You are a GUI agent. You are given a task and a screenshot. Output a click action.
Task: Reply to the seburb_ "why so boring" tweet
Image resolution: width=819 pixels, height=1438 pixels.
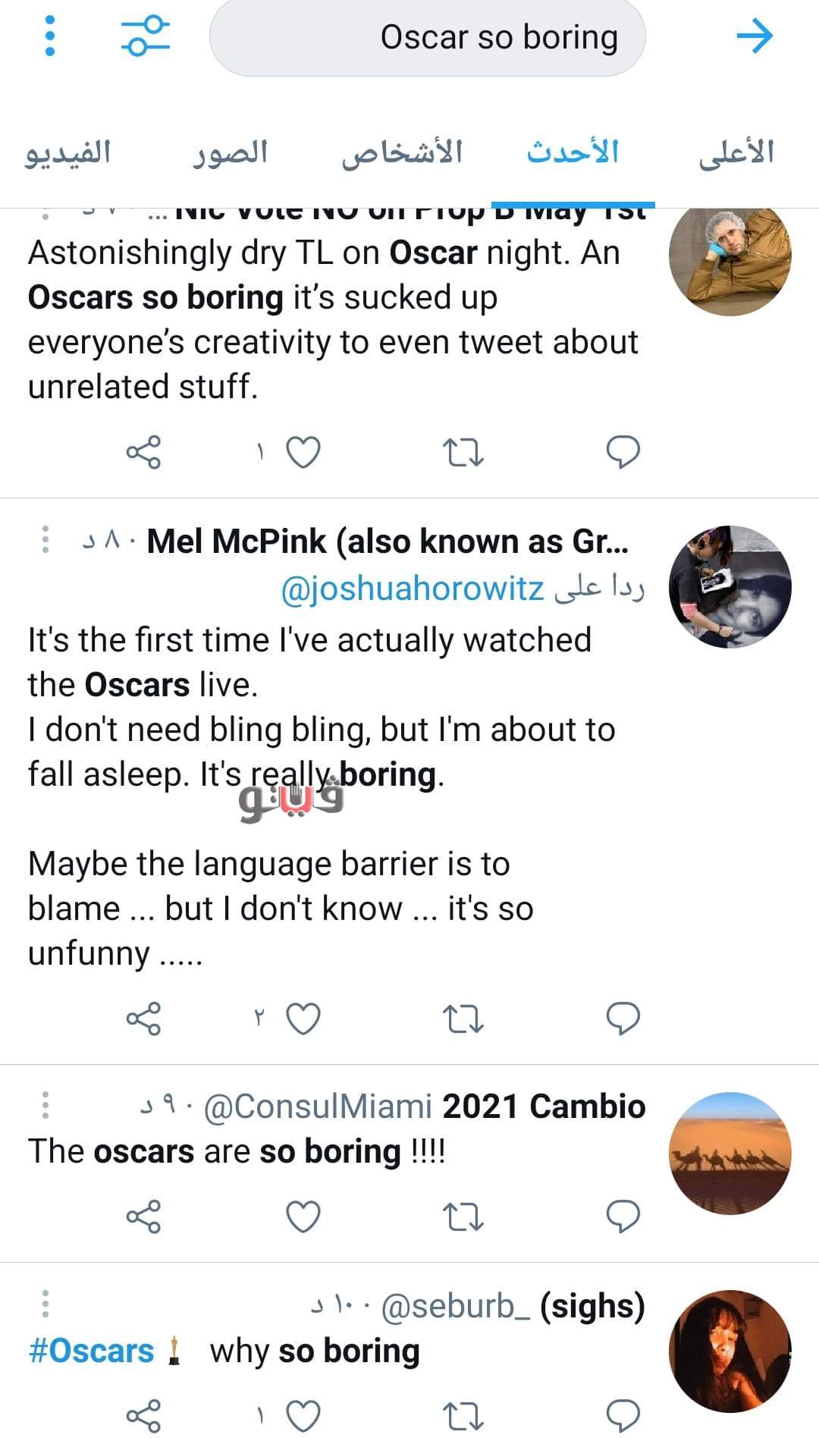623,1415
